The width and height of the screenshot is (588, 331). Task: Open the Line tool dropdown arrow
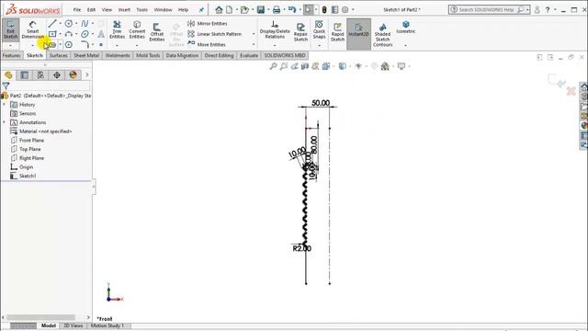[60, 24]
